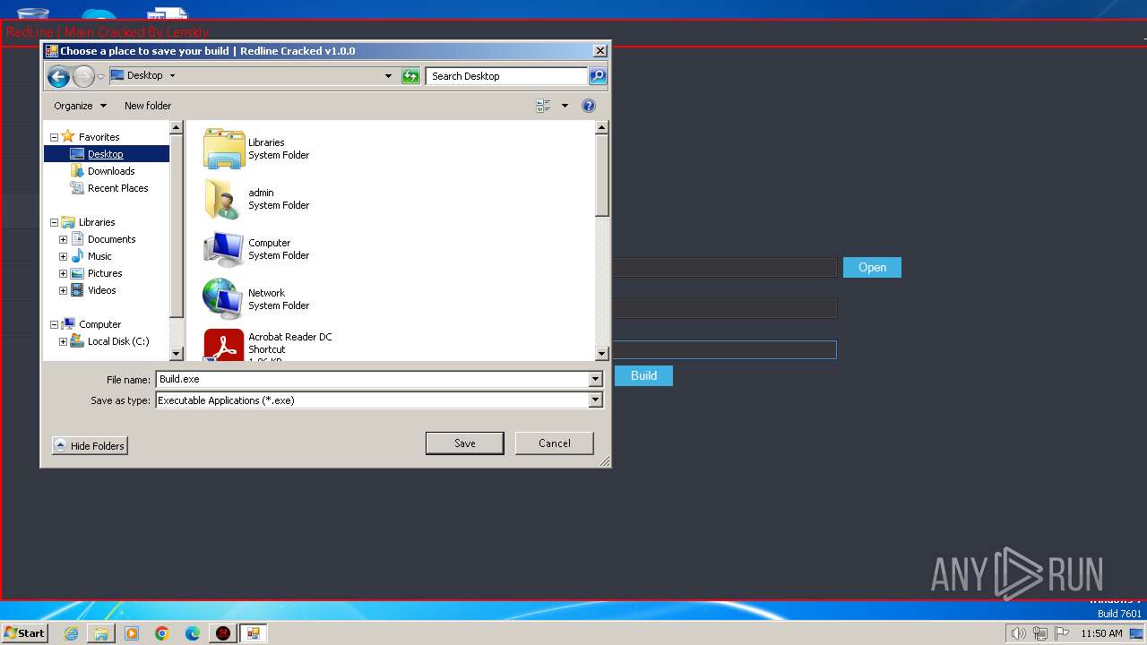
Task: Click the File name input field
Action: point(372,379)
